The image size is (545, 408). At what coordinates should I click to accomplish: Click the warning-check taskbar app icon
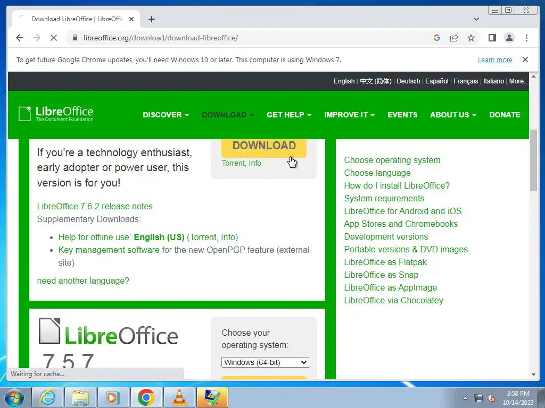[212, 397]
